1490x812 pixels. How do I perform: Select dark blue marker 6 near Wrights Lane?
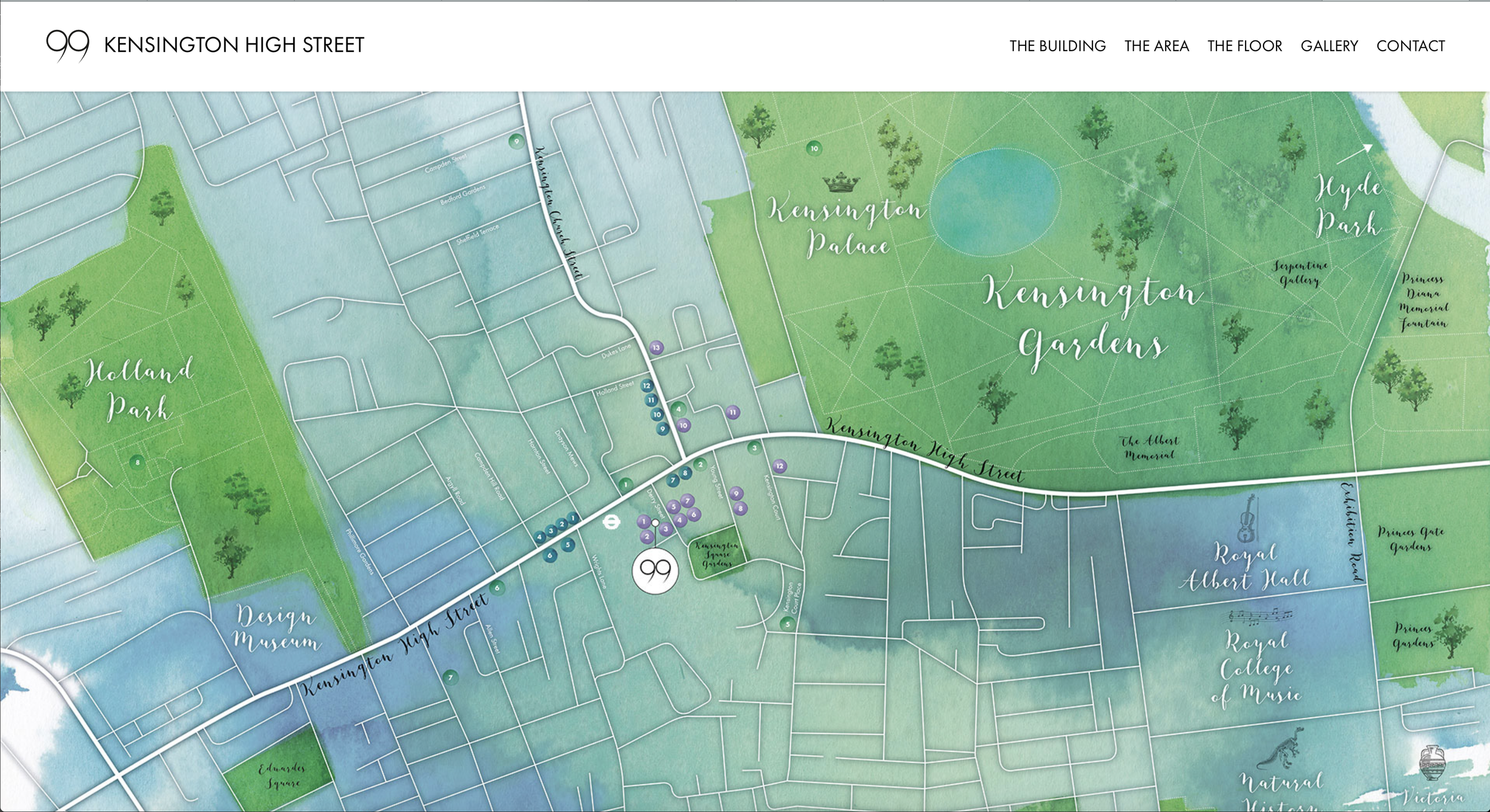(550, 556)
